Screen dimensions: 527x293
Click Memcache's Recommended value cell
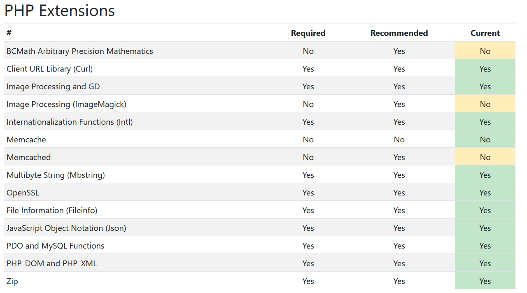399,140
